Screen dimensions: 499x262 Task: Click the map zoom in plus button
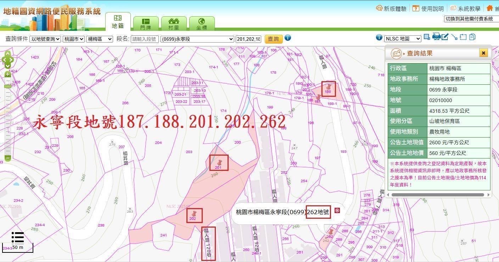pyautogui.click(x=8, y=74)
